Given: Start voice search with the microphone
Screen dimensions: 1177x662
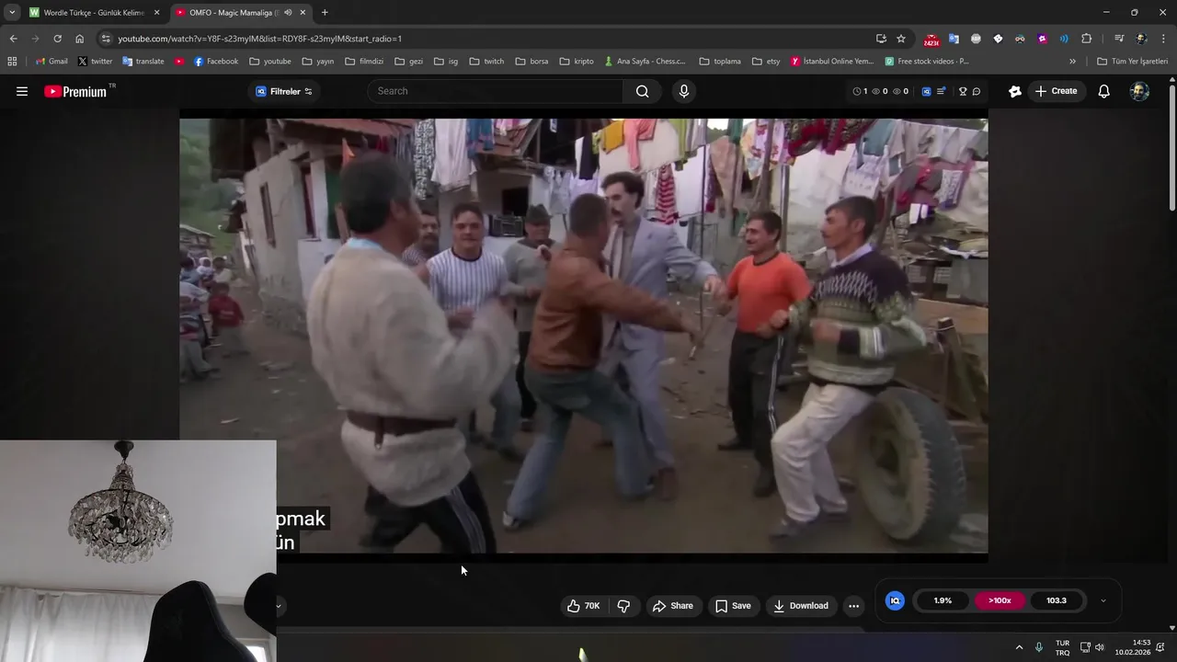Looking at the screenshot, I should [x=683, y=91].
